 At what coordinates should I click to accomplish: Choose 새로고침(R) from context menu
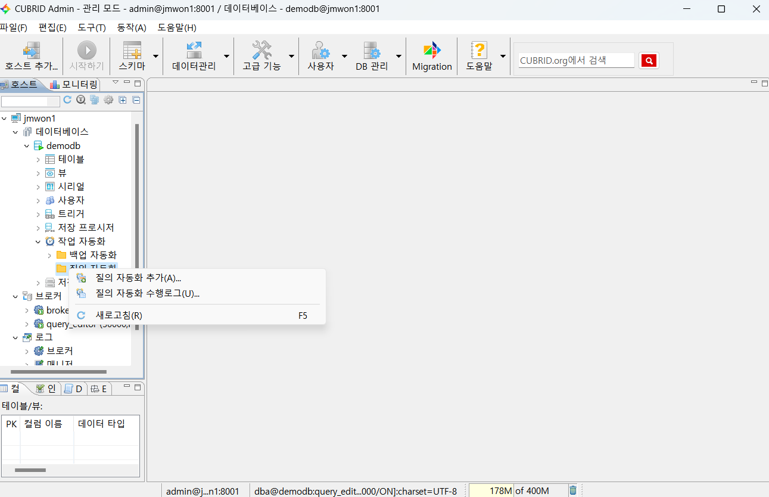(x=197, y=316)
